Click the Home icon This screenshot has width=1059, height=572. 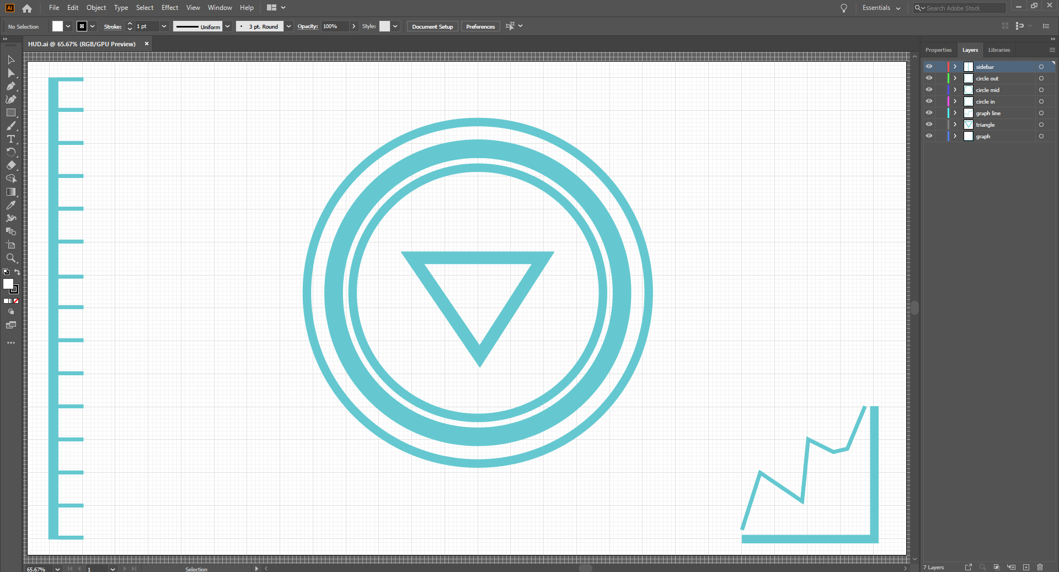(x=27, y=8)
